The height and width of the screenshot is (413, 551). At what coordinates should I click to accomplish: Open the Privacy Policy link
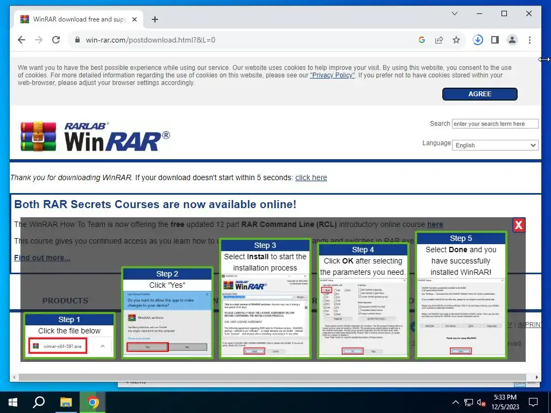pos(332,75)
